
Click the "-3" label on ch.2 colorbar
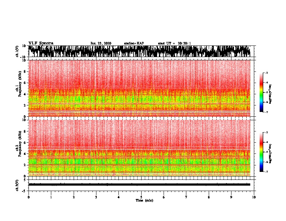[266, 133]
